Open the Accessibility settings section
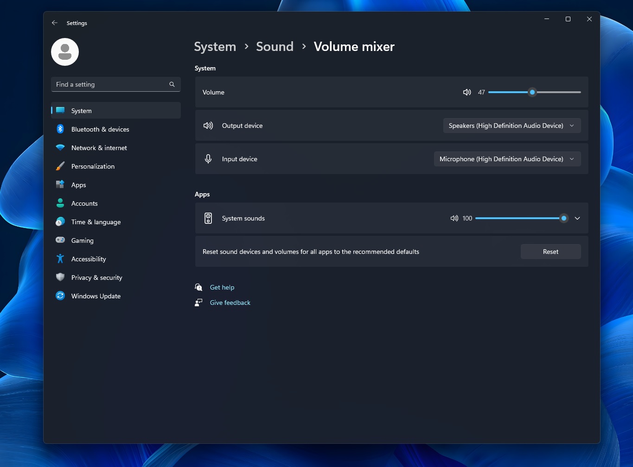The image size is (633, 467). coord(88,259)
